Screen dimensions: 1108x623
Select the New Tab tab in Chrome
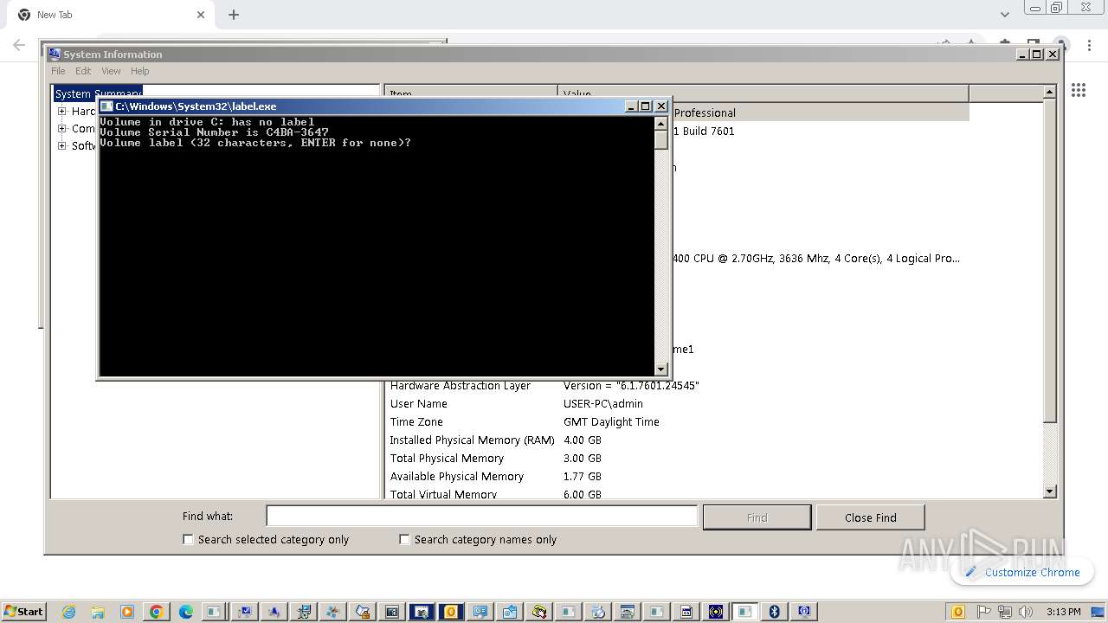tap(109, 15)
